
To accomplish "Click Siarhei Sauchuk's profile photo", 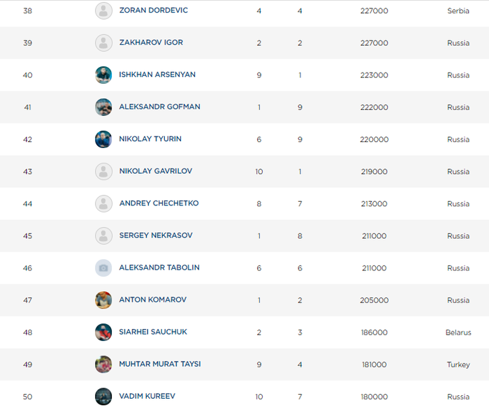I will (103, 332).
